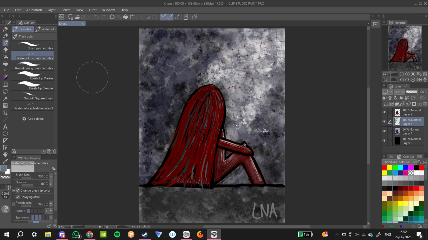Open the Filter menu

pyautogui.click(x=93, y=10)
